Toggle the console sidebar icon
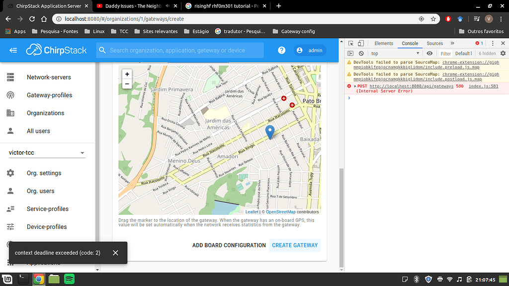The image size is (509, 286). pyautogui.click(x=350, y=53)
